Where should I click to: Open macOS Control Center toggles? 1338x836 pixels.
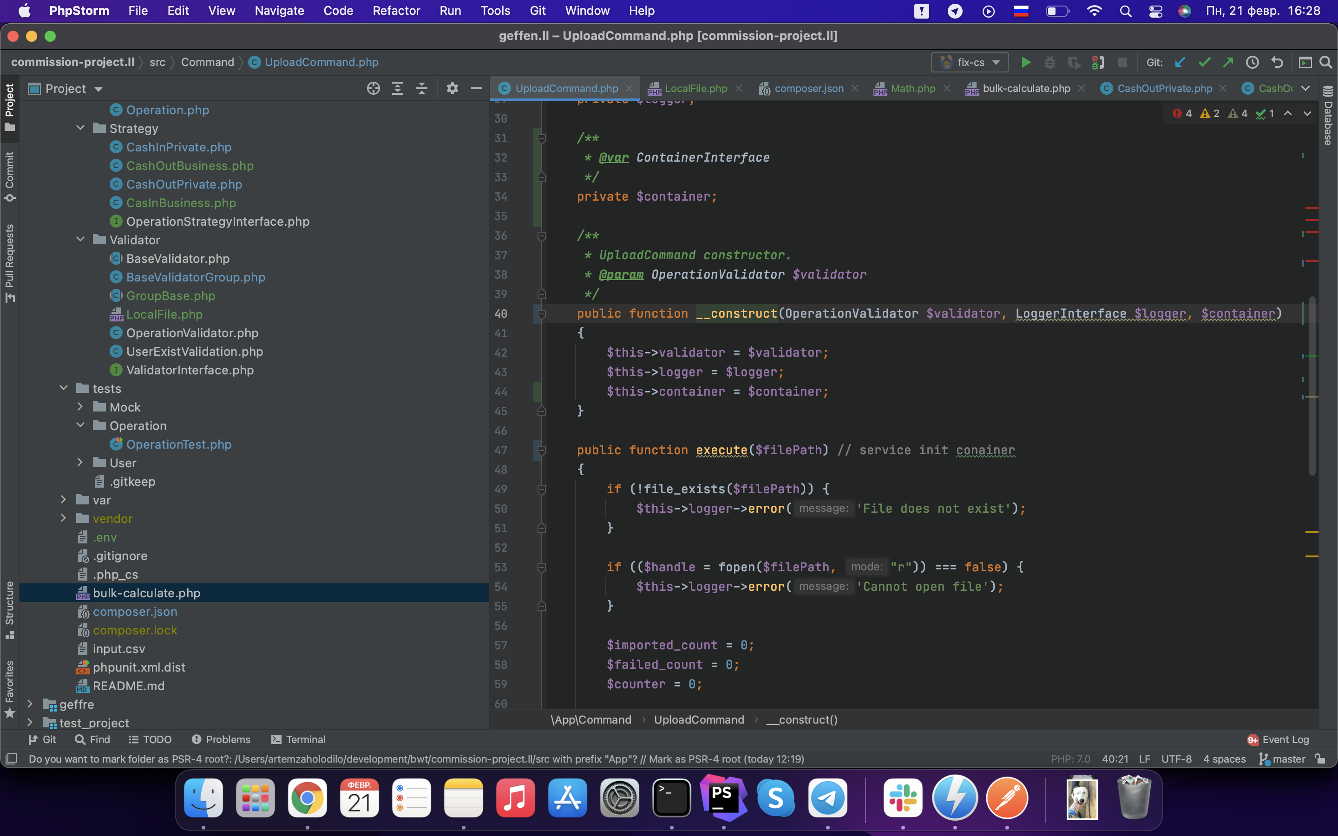[x=1155, y=11]
